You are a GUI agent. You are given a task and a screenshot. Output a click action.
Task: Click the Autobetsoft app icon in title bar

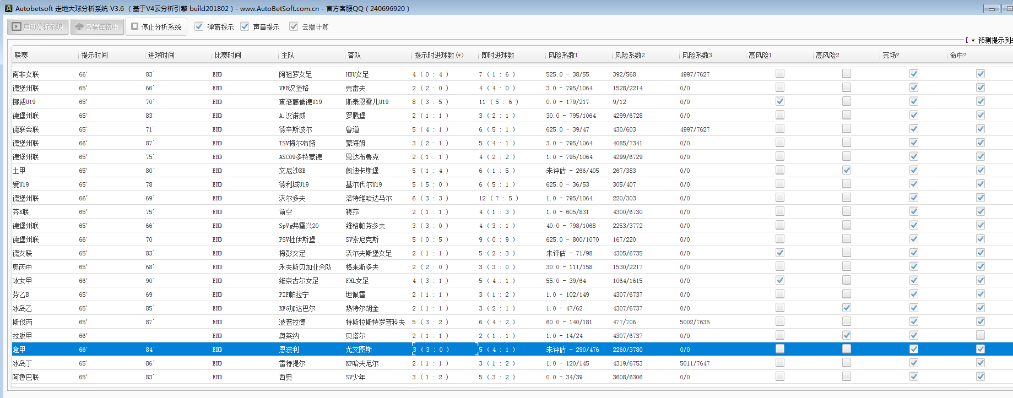tap(8, 8)
